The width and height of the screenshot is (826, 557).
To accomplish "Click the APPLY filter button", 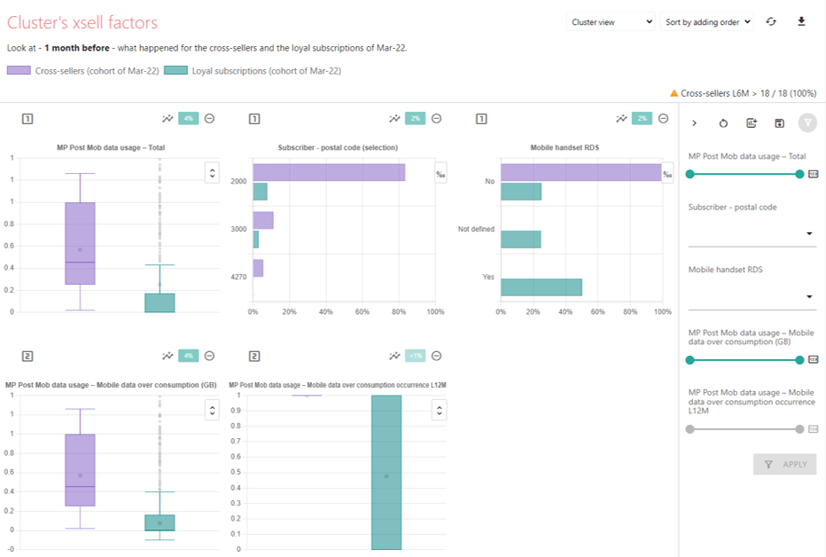I will (785, 464).
